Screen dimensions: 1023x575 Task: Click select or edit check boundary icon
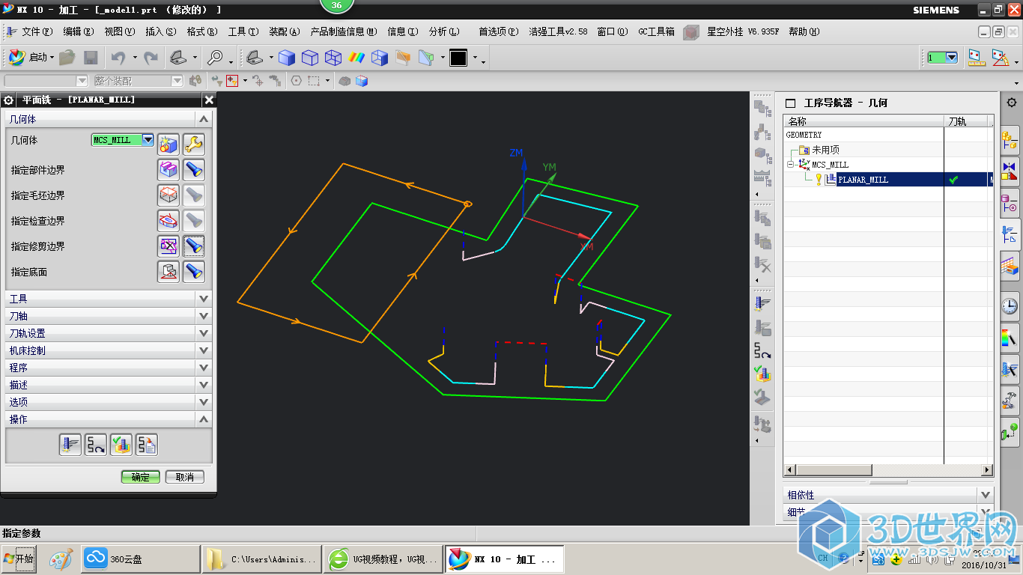(169, 221)
